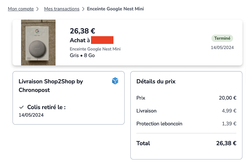Viewport: 246px width, 162px height.
Task: Click the Colis retiré le label
Action: click(46, 107)
